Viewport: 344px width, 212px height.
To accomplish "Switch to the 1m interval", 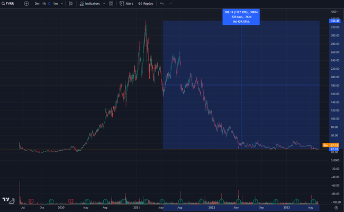I will click(56, 3).
